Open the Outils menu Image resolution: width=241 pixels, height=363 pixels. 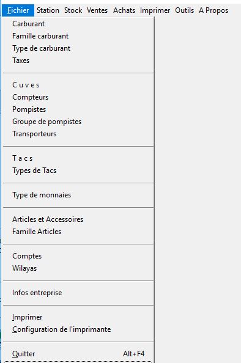point(185,10)
